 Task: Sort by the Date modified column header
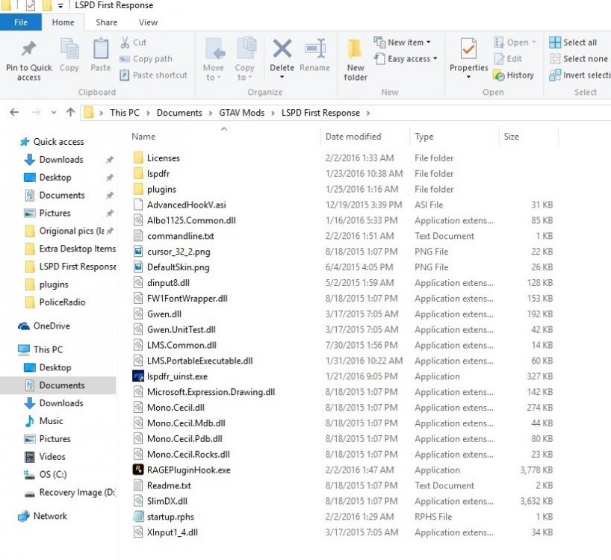pyautogui.click(x=353, y=137)
